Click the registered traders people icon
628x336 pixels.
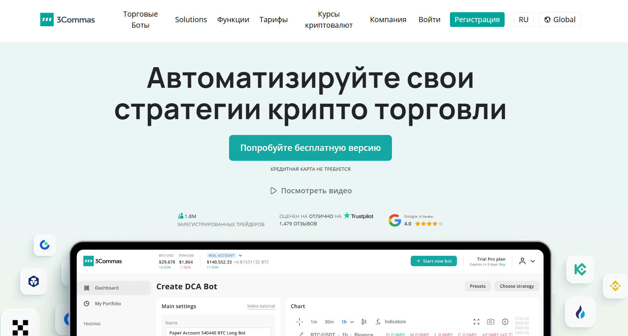[x=181, y=216]
